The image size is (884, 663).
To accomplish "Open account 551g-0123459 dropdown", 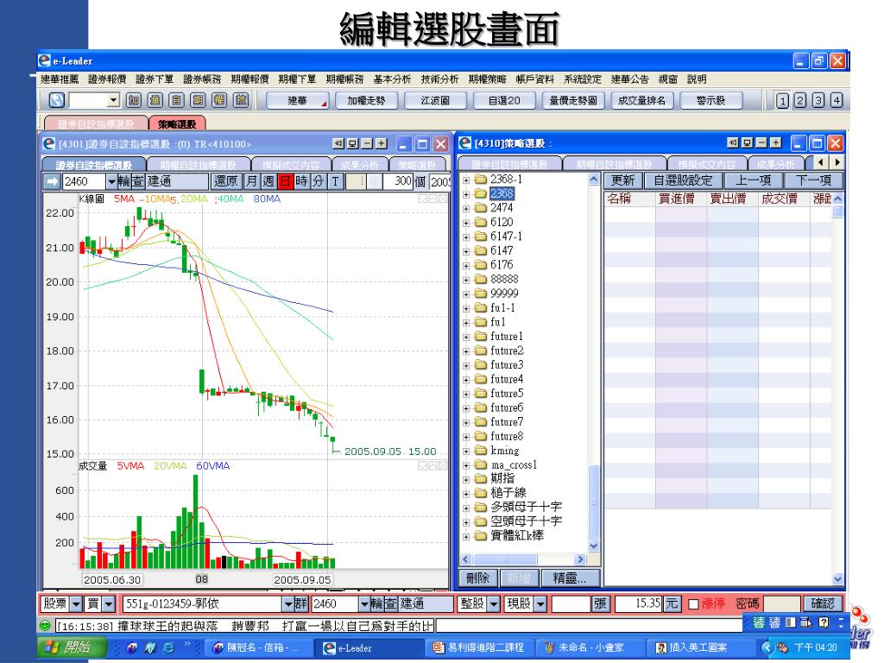I will pos(288,603).
